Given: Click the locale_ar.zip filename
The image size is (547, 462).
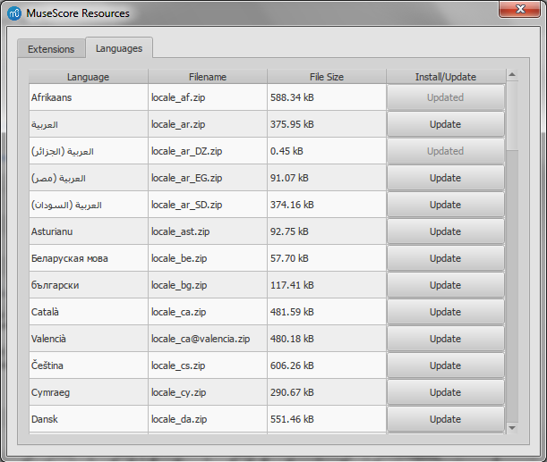Looking at the screenshot, I should (178, 124).
